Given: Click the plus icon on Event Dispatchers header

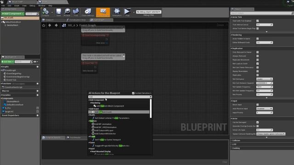Looking at the screenshot, I should pyautogui.click(x=38, y=115).
